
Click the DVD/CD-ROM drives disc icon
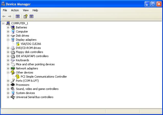13,48
